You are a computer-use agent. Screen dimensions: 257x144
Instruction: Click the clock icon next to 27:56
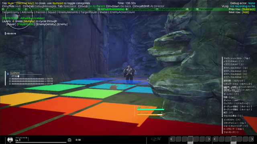click(x=18, y=76)
